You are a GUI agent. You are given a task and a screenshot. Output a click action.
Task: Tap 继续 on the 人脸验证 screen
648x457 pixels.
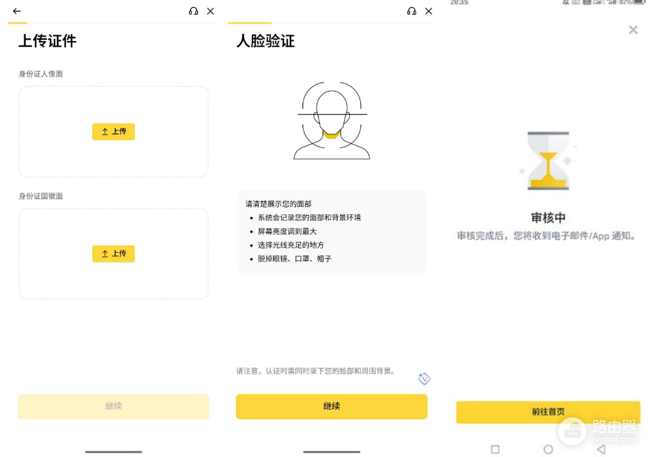pyautogui.click(x=331, y=406)
